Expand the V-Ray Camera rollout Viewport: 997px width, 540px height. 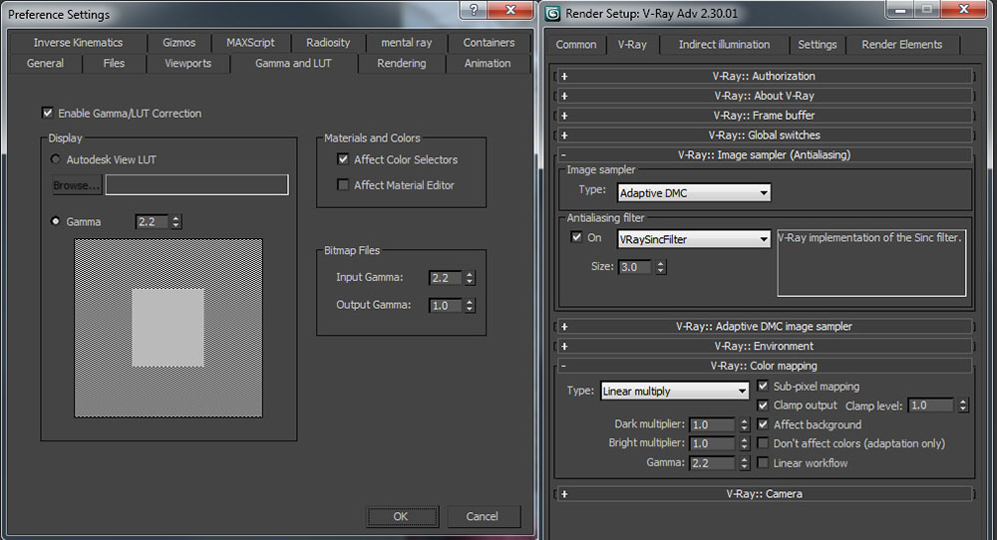pos(764,493)
